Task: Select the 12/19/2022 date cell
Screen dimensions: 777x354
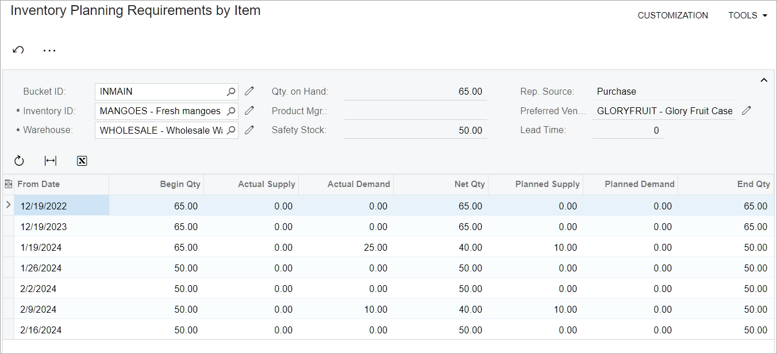Action: tap(61, 206)
